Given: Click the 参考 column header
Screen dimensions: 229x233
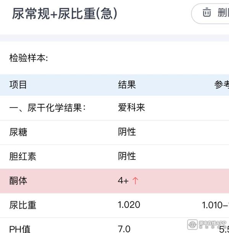Looking at the screenshot, I should pos(222,85).
